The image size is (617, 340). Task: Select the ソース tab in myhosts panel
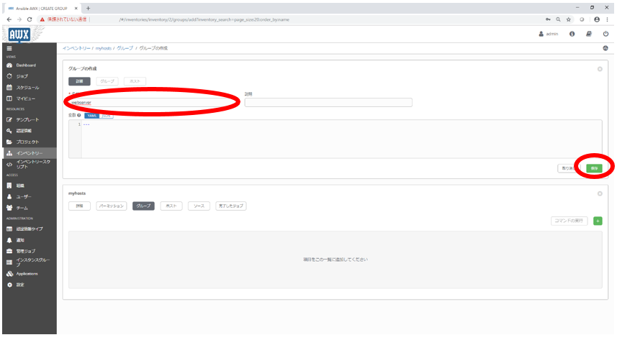coord(199,206)
